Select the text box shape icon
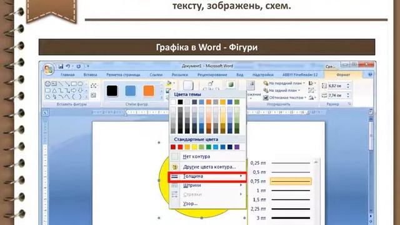Image resolution: width=400 pixels, height=225 pixels. (54, 84)
